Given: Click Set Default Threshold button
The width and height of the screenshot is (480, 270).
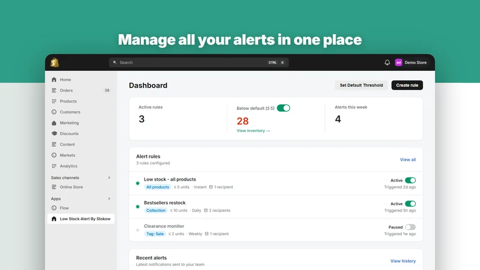Looking at the screenshot, I should (x=361, y=85).
